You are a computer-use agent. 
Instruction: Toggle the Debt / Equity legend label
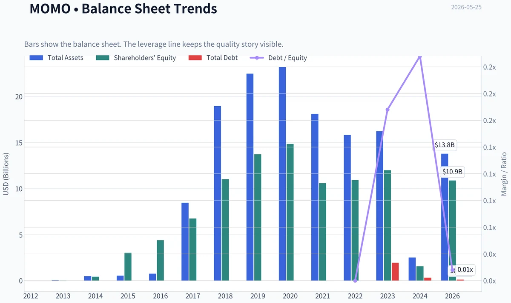[287, 58]
